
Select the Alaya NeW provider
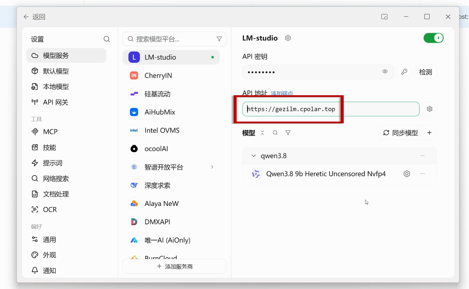(171, 203)
